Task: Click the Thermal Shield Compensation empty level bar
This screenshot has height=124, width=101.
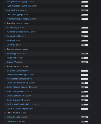Action: point(84,109)
